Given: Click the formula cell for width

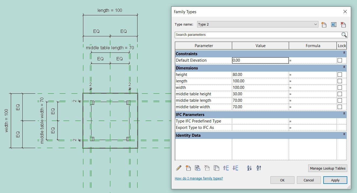Looking at the screenshot, I should click(313, 87).
